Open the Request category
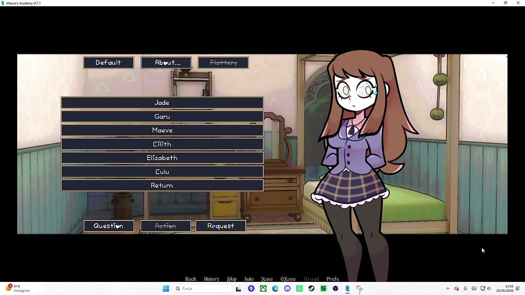Image resolution: width=525 pixels, height=295 pixels. point(221,226)
